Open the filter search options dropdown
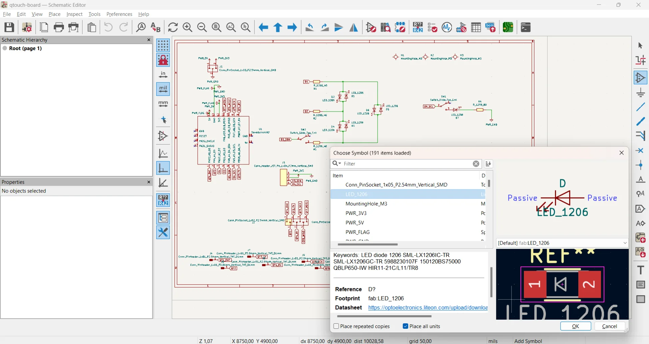 337,164
